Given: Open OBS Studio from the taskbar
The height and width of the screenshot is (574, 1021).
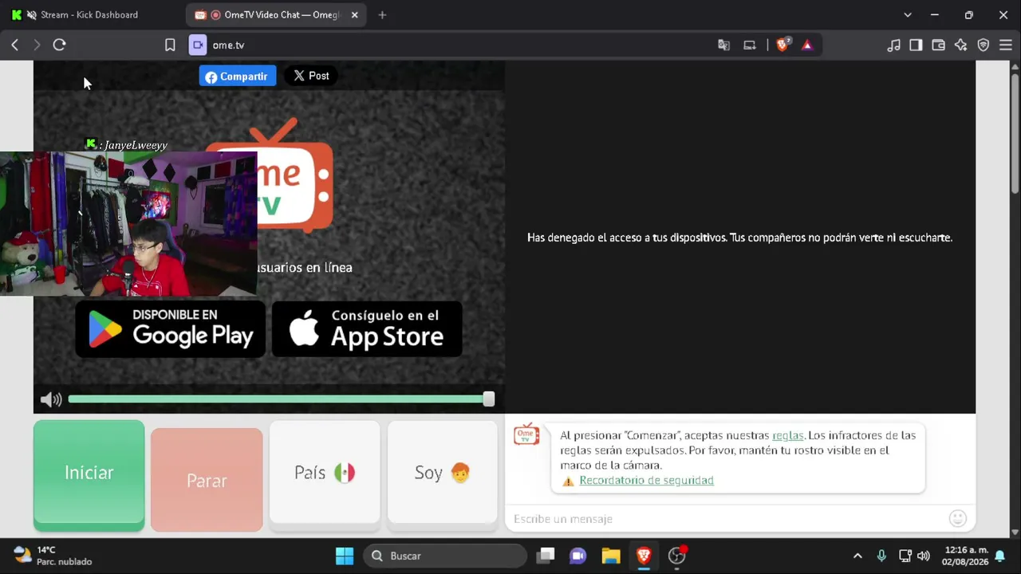Looking at the screenshot, I should pos(676,556).
